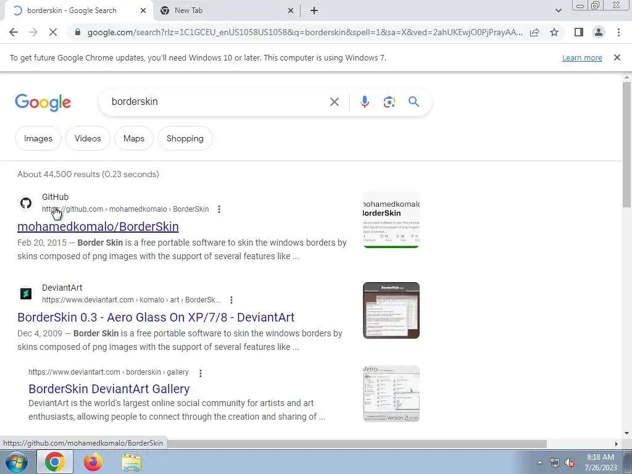Screen dimensions: 632x474
Task: Start a search by voice
Action: [x=365, y=102]
